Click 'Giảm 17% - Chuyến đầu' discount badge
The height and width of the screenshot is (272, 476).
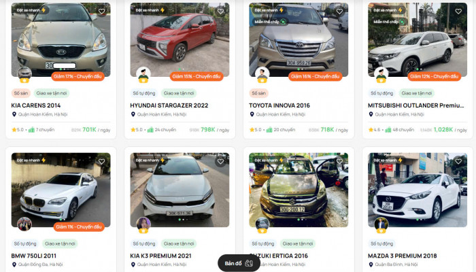[x=78, y=76]
